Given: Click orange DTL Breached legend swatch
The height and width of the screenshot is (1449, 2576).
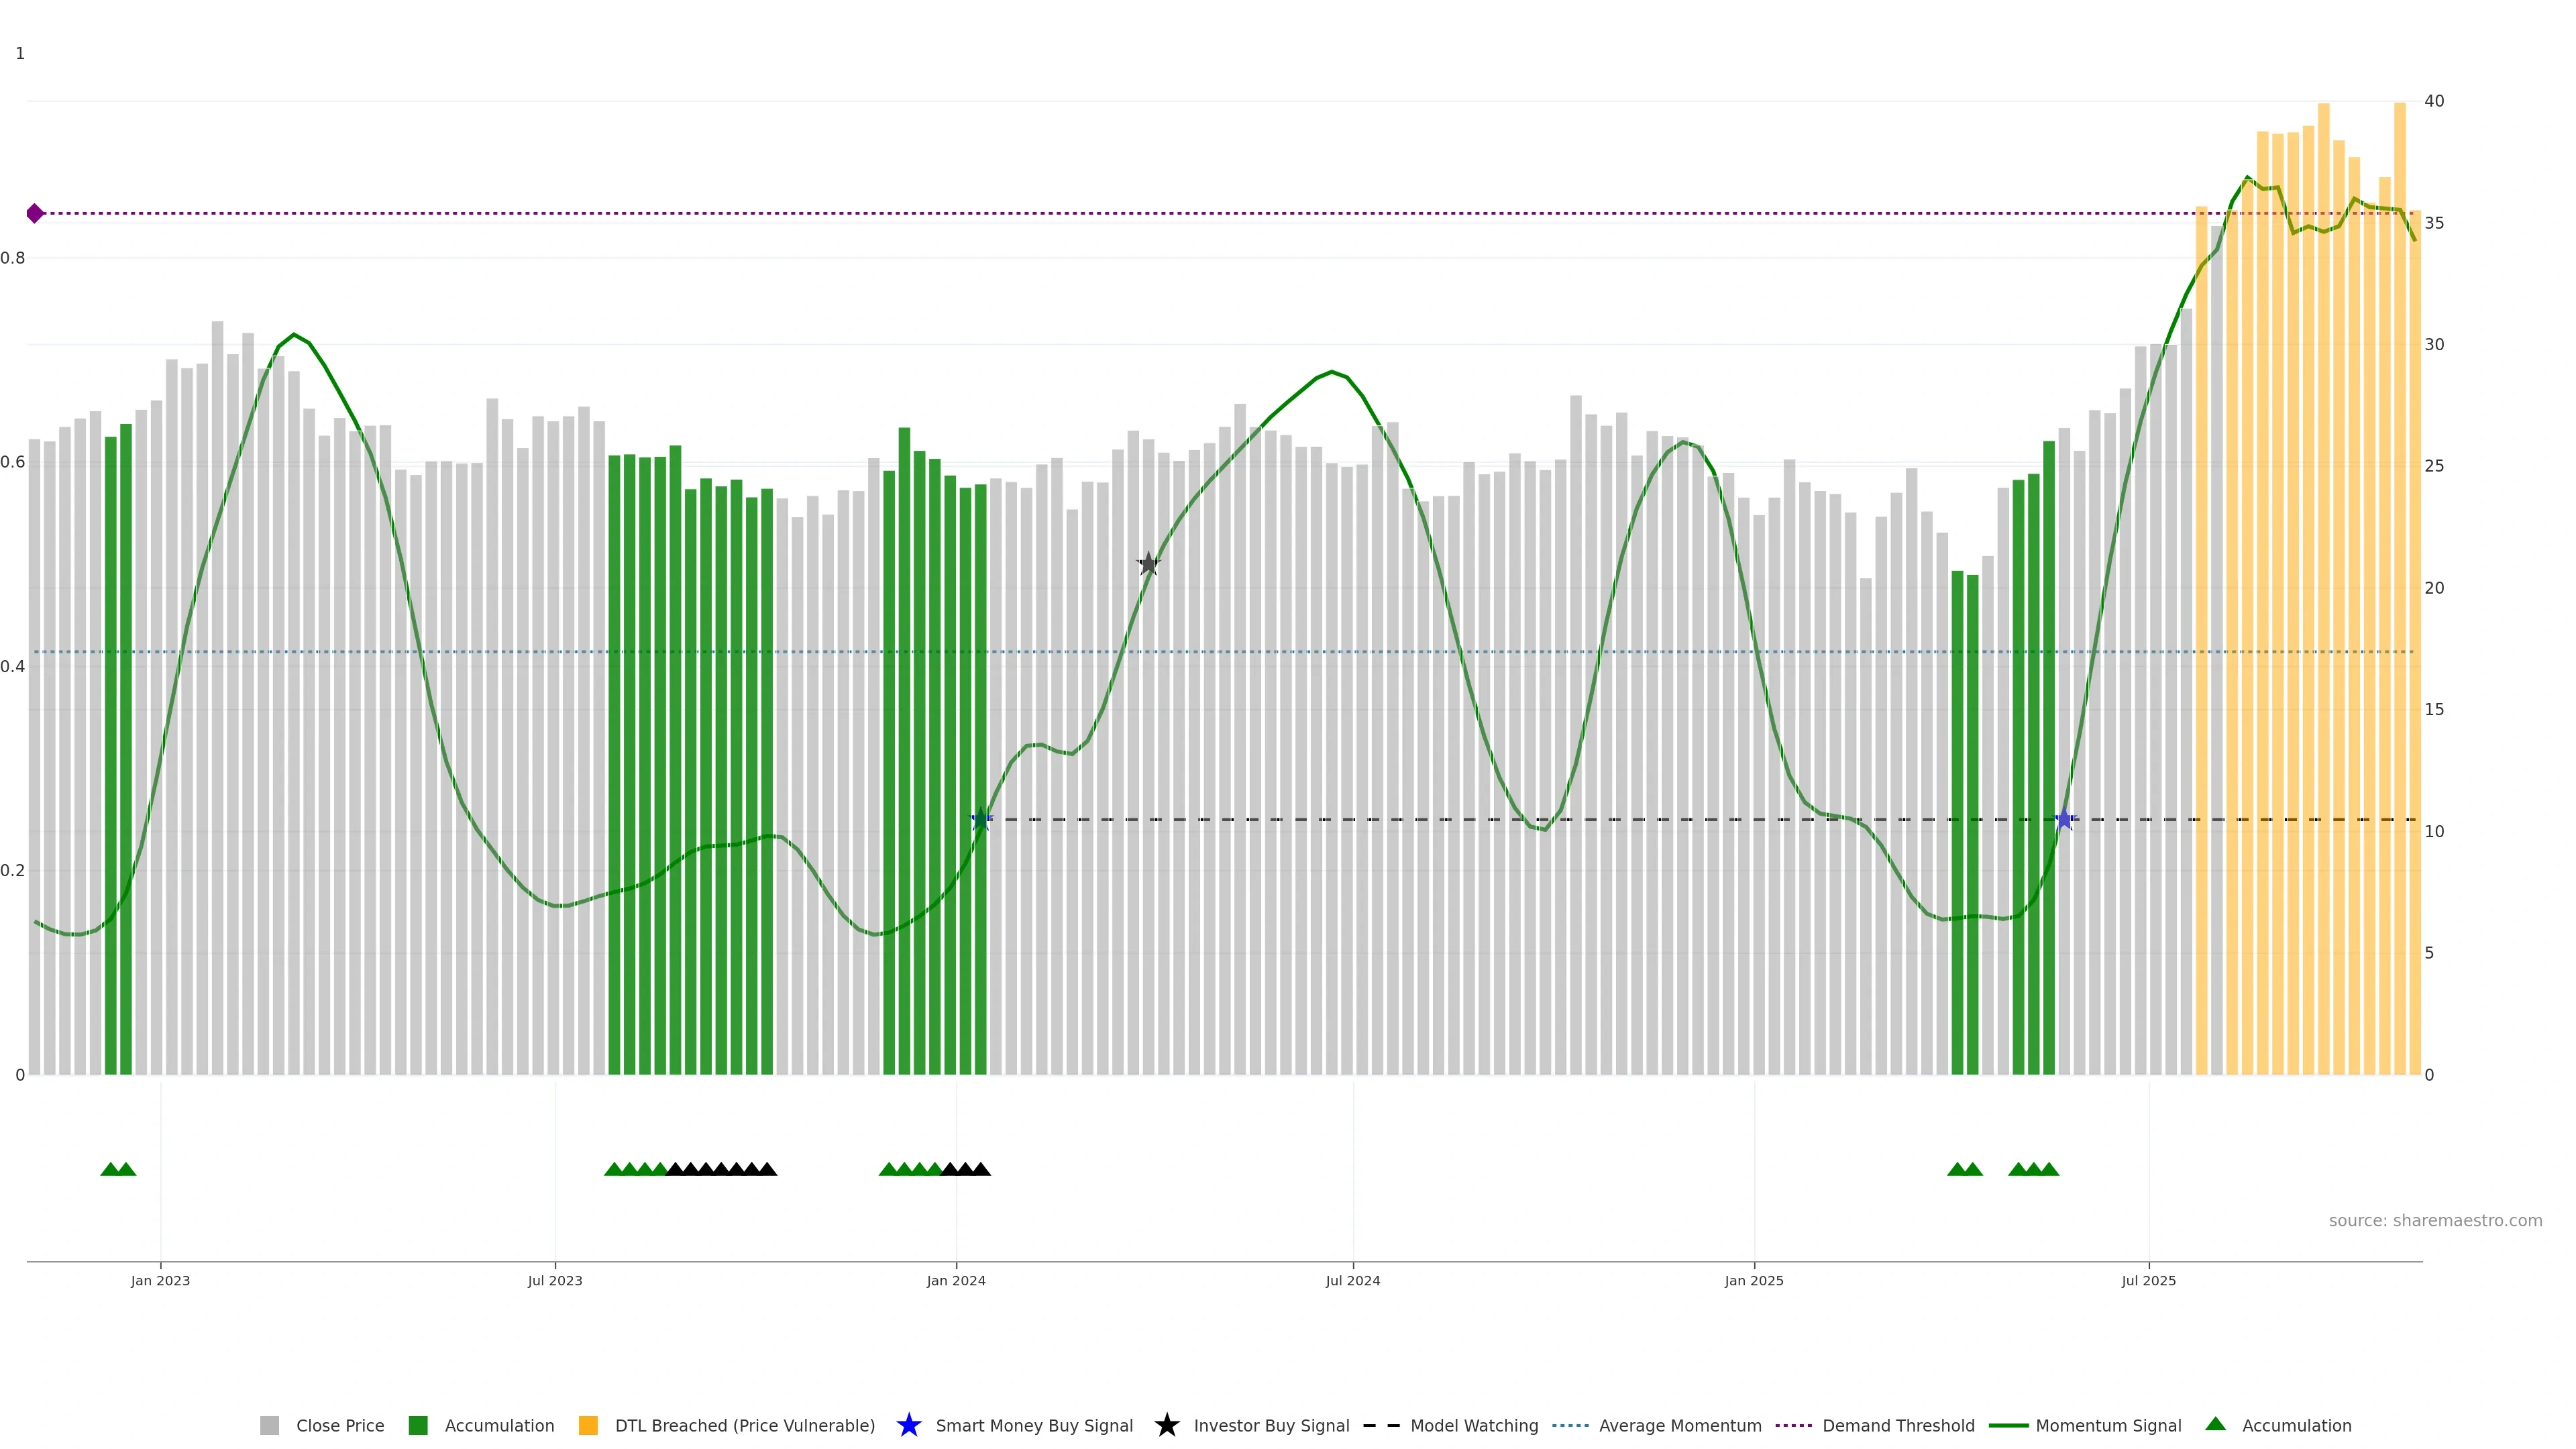Looking at the screenshot, I should [x=588, y=1425].
